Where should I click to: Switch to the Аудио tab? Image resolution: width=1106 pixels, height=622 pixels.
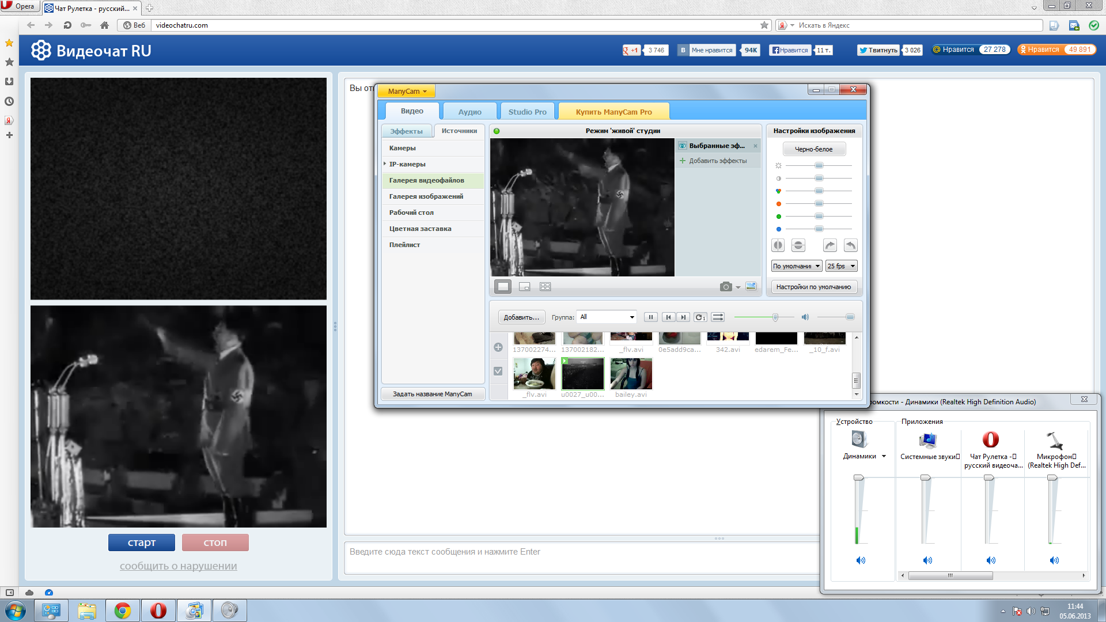click(469, 112)
